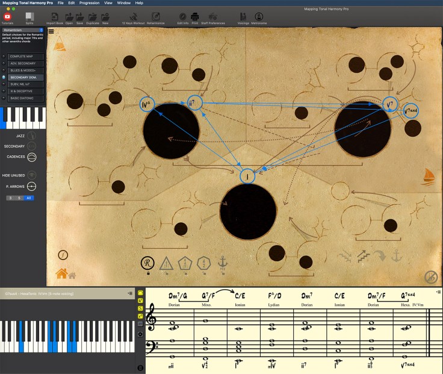The image size is (443, 374).
Task: Click the Reharmonize toolbar icon
Action: click(156, 16)
